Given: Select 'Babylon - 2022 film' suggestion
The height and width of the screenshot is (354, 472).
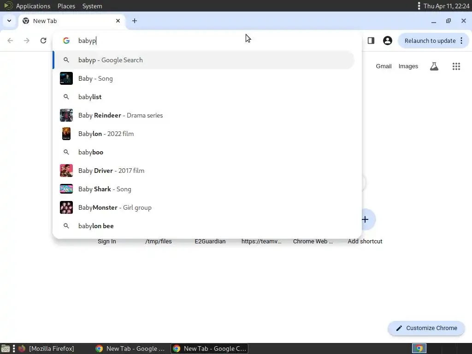Looking at the screenshot, I should (x=204, y=134).
